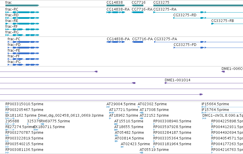The height and width of the screenshot is (154, 243).
Task: Select the CG7716 gene bar
Action: 137,5
